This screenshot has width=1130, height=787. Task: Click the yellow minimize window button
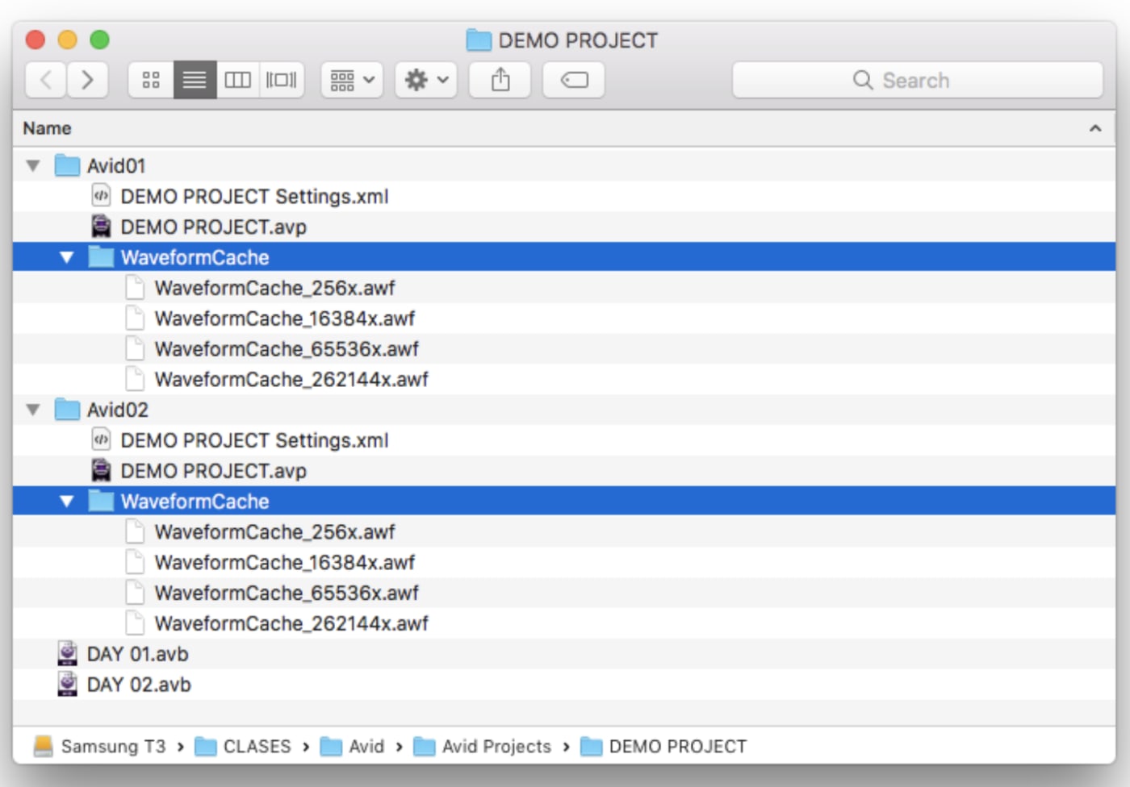pyautogui.click(x=68, y=40)
